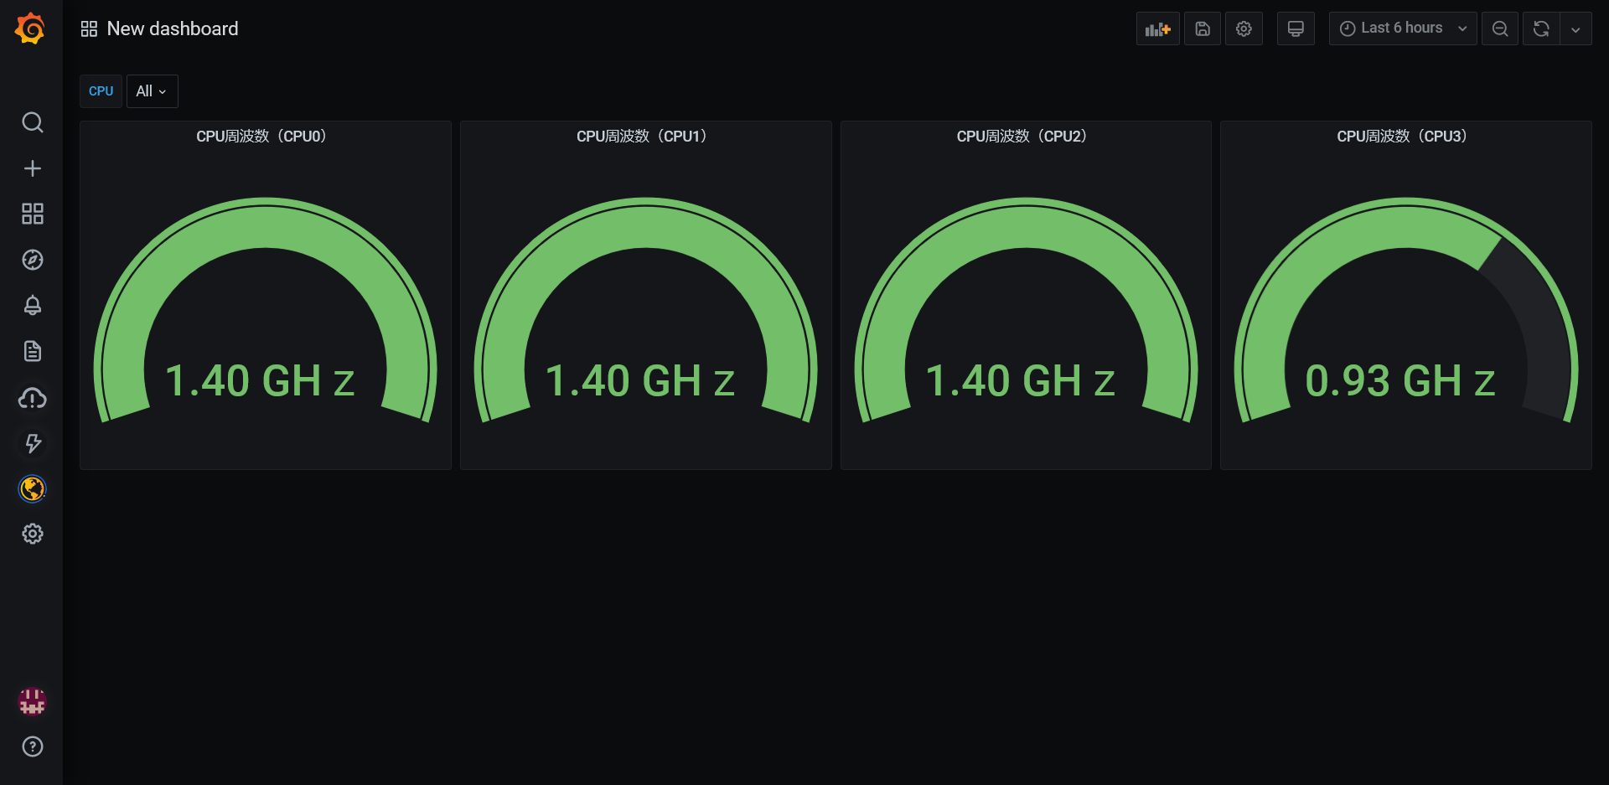Viewport: 1609px width, 785px height.
Task: Save the dashboard using the disk icon
Action: tap(1202, 28)
